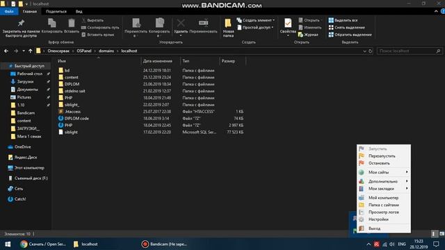Choose Вырезать in clipboard group
The width and height of the screenshot is (445, 250).
click(x=92, y=20)
